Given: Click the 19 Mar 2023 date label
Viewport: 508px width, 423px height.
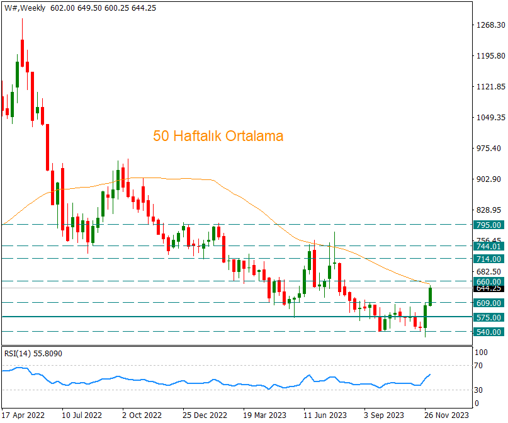Looking at the screenshot, I should point(264,415).
